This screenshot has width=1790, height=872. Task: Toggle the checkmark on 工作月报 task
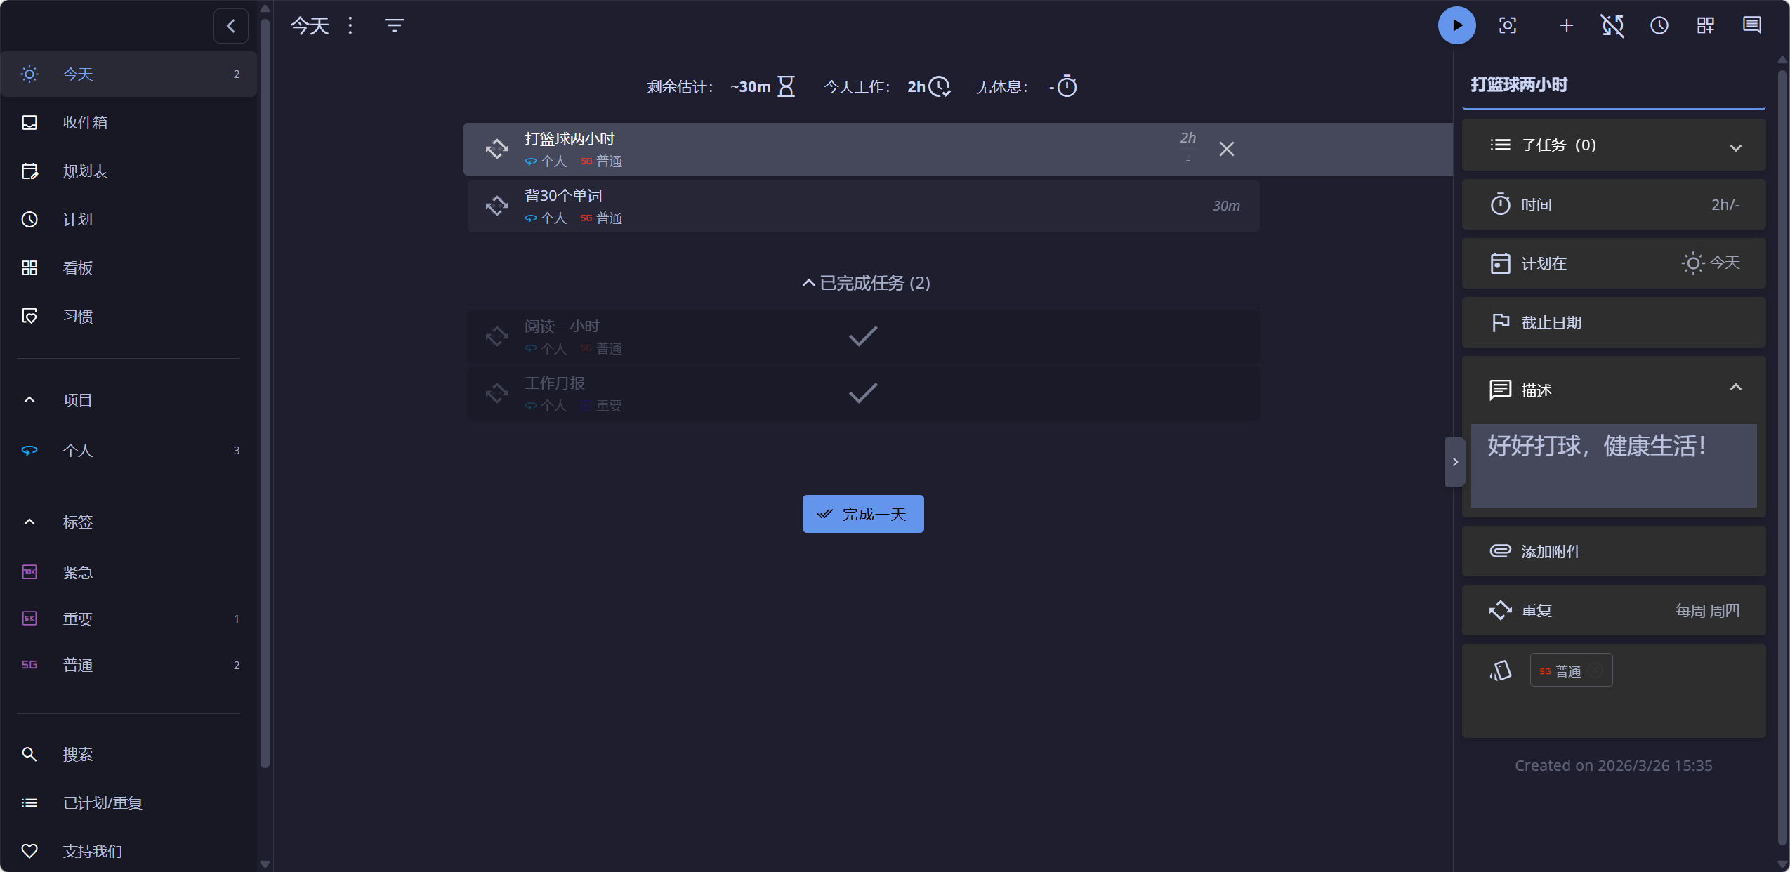[x=862, y=393]
